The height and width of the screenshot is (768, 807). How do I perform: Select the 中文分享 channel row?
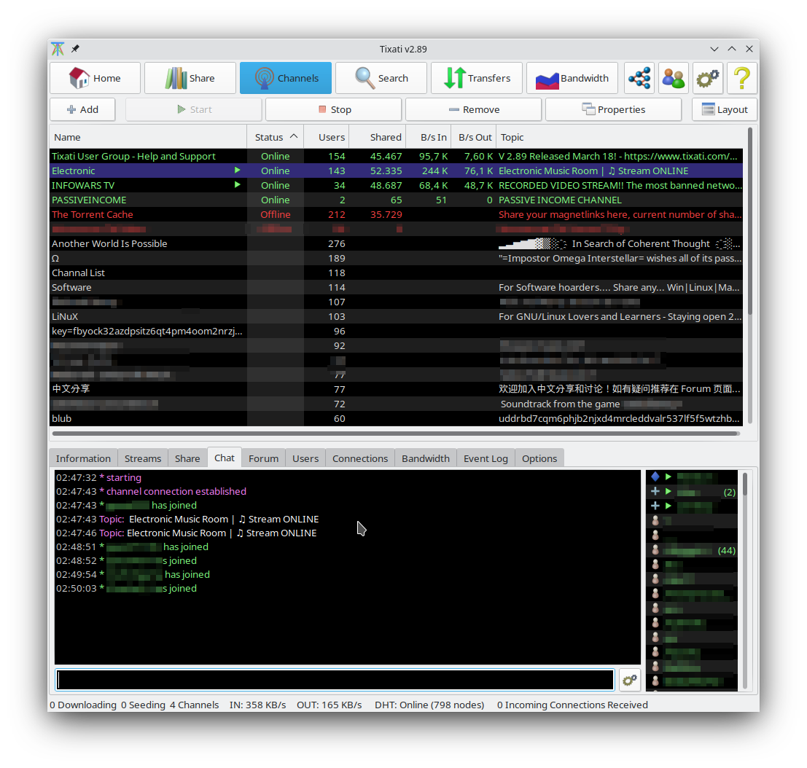pyautogui.click(x=397, y=389)
